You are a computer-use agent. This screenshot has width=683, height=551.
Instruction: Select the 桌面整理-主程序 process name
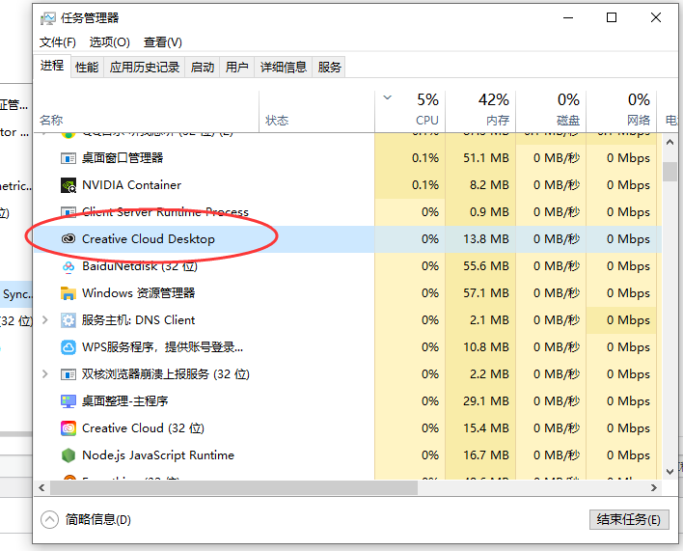pyautogui.click(x=125, y=401)
